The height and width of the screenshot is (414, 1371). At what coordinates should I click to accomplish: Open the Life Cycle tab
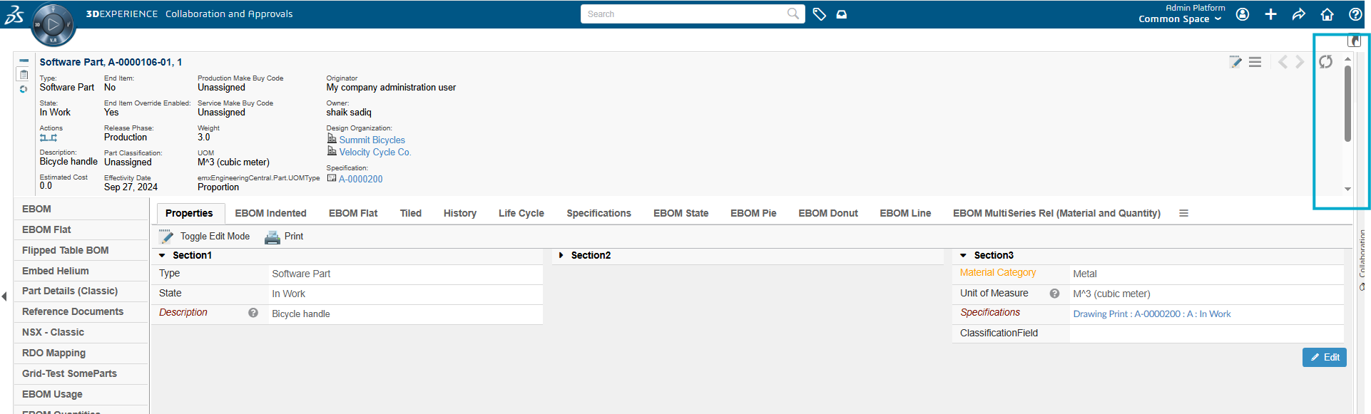click(x=521, y=213)
